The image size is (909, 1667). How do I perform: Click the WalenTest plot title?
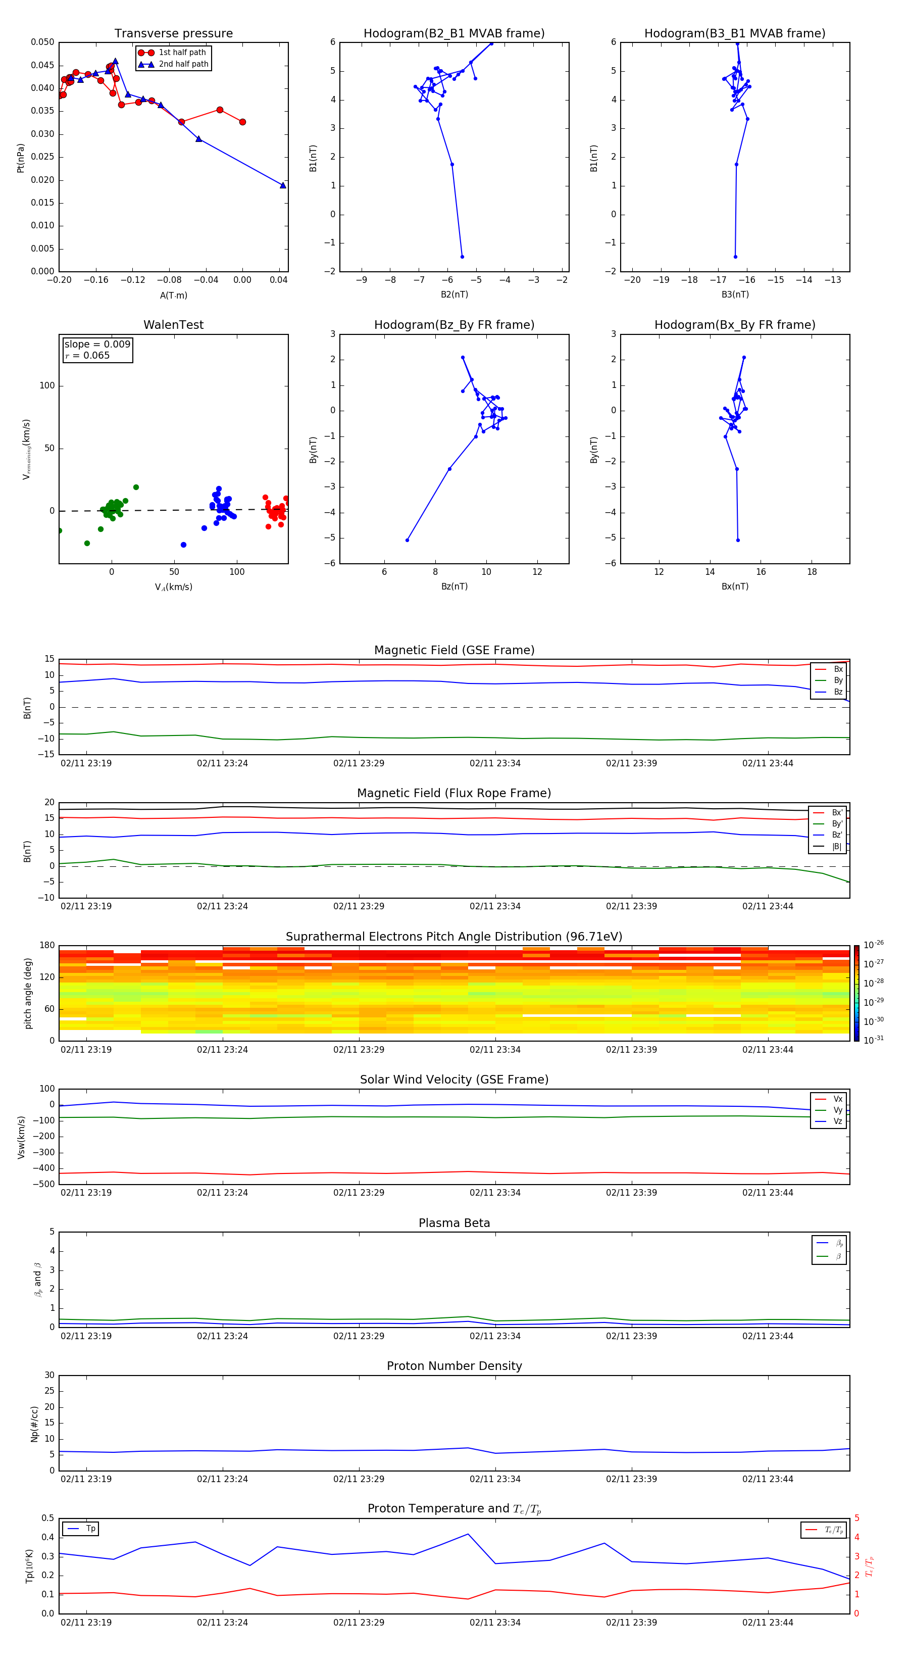173,325
